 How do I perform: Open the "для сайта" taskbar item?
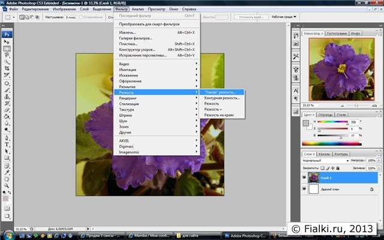click(x=197, y=236)
